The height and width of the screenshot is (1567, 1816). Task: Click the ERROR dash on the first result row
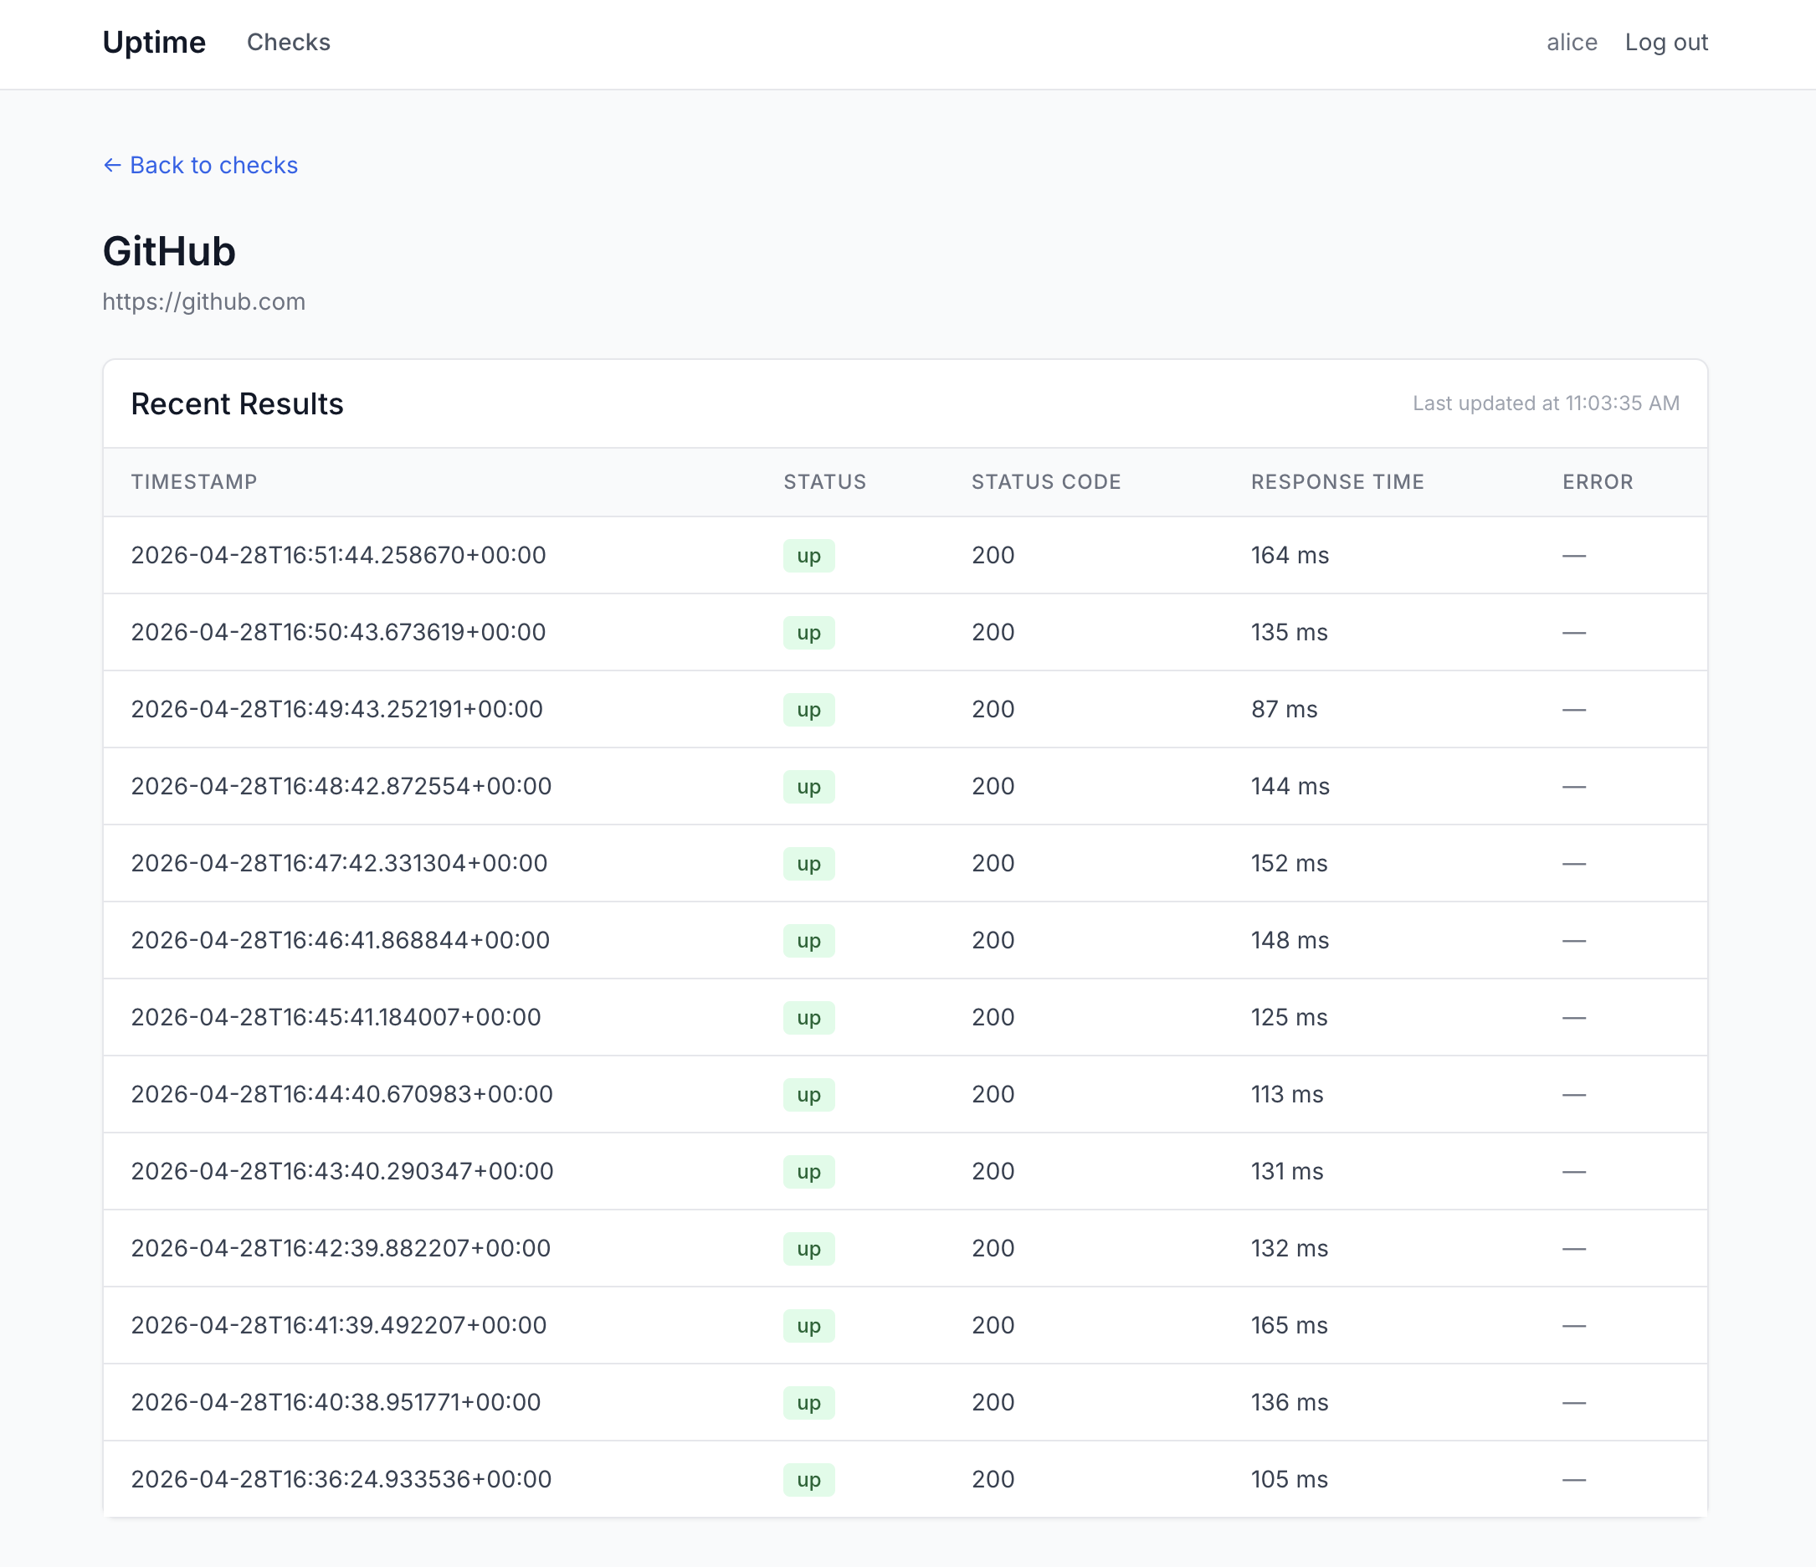[1573, 555]
